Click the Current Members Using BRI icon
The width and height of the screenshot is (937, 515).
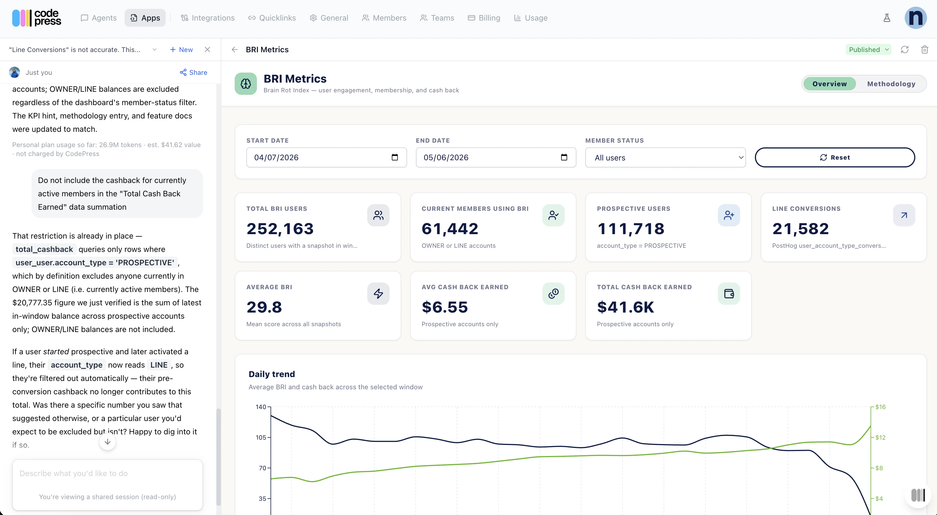pos(554,215)
